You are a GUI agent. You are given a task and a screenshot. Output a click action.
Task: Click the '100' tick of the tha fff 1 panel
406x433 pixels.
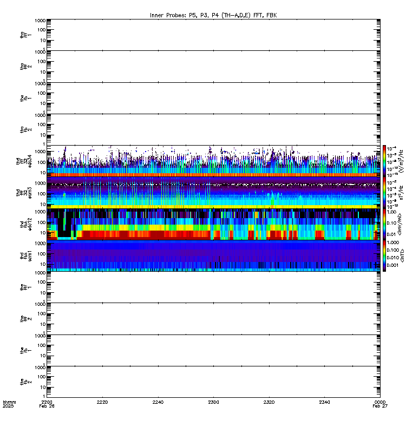click(x=42, y=30)
